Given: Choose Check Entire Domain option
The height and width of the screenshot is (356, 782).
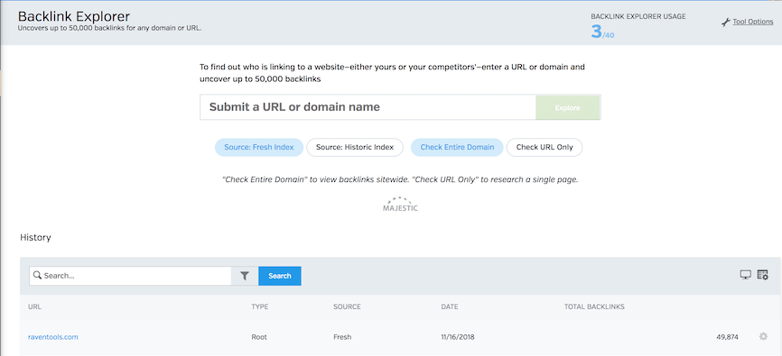Looking at the screenshot, I should click(x=457, y=148).
